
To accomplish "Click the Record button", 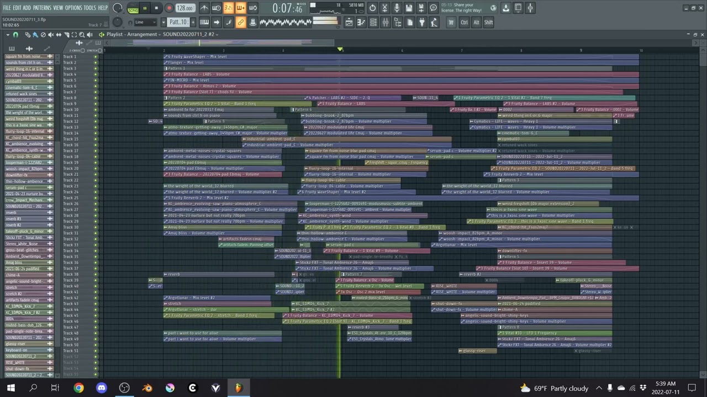I will coord(169,8).
